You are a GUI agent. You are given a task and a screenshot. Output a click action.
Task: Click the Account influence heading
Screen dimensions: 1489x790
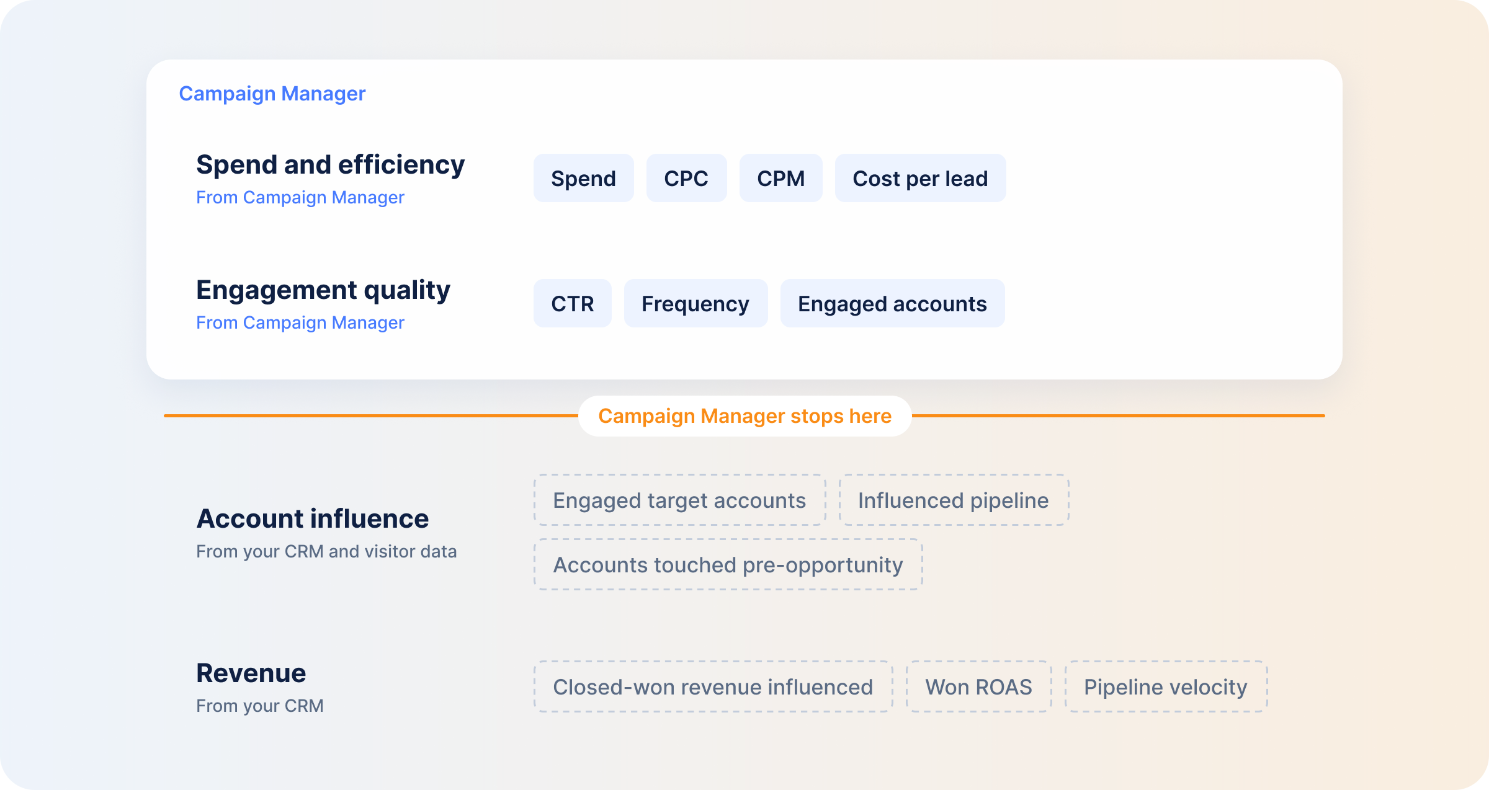click(312, 519)
